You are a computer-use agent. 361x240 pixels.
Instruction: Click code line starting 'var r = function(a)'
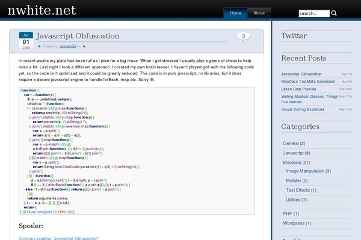[40, 95]
